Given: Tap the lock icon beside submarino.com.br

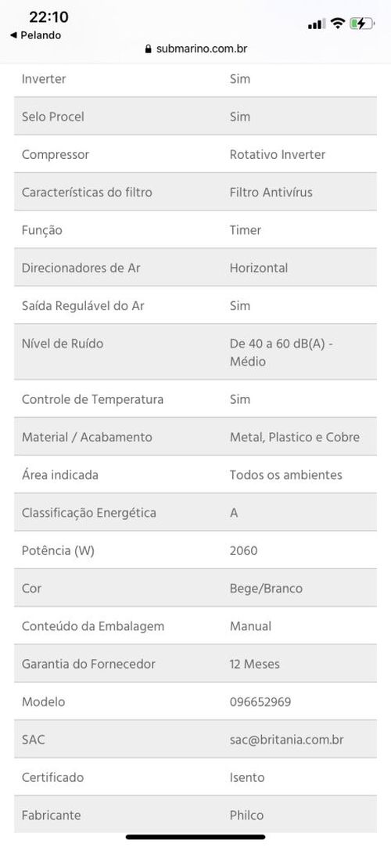Looking at the screenshot, I should pos(149,49).
